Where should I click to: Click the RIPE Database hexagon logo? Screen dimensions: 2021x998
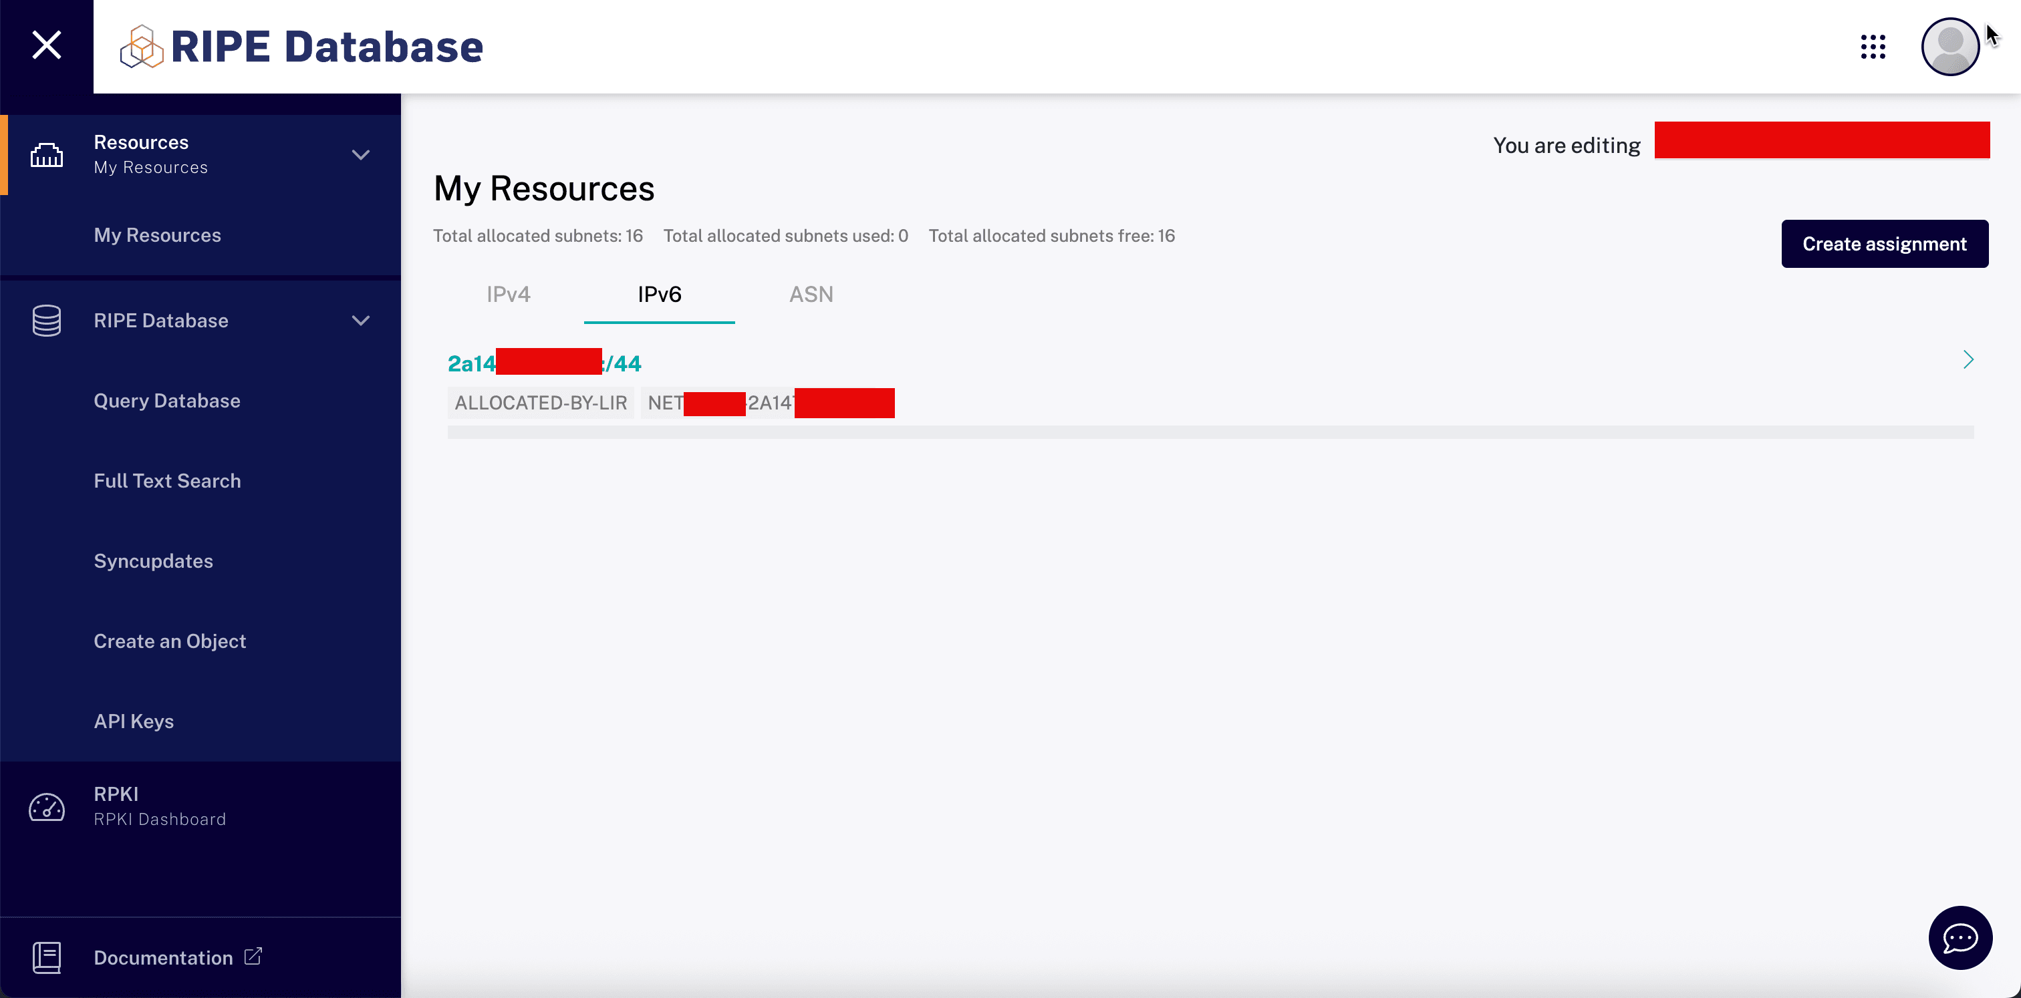click(x=141, y=46)
